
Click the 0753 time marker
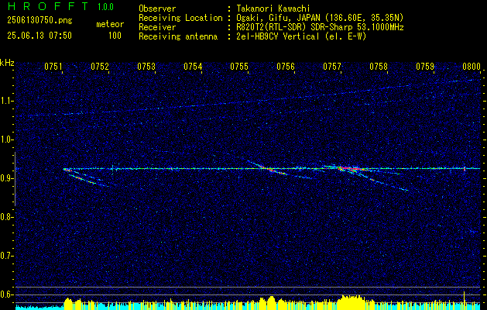pos(146,67)
